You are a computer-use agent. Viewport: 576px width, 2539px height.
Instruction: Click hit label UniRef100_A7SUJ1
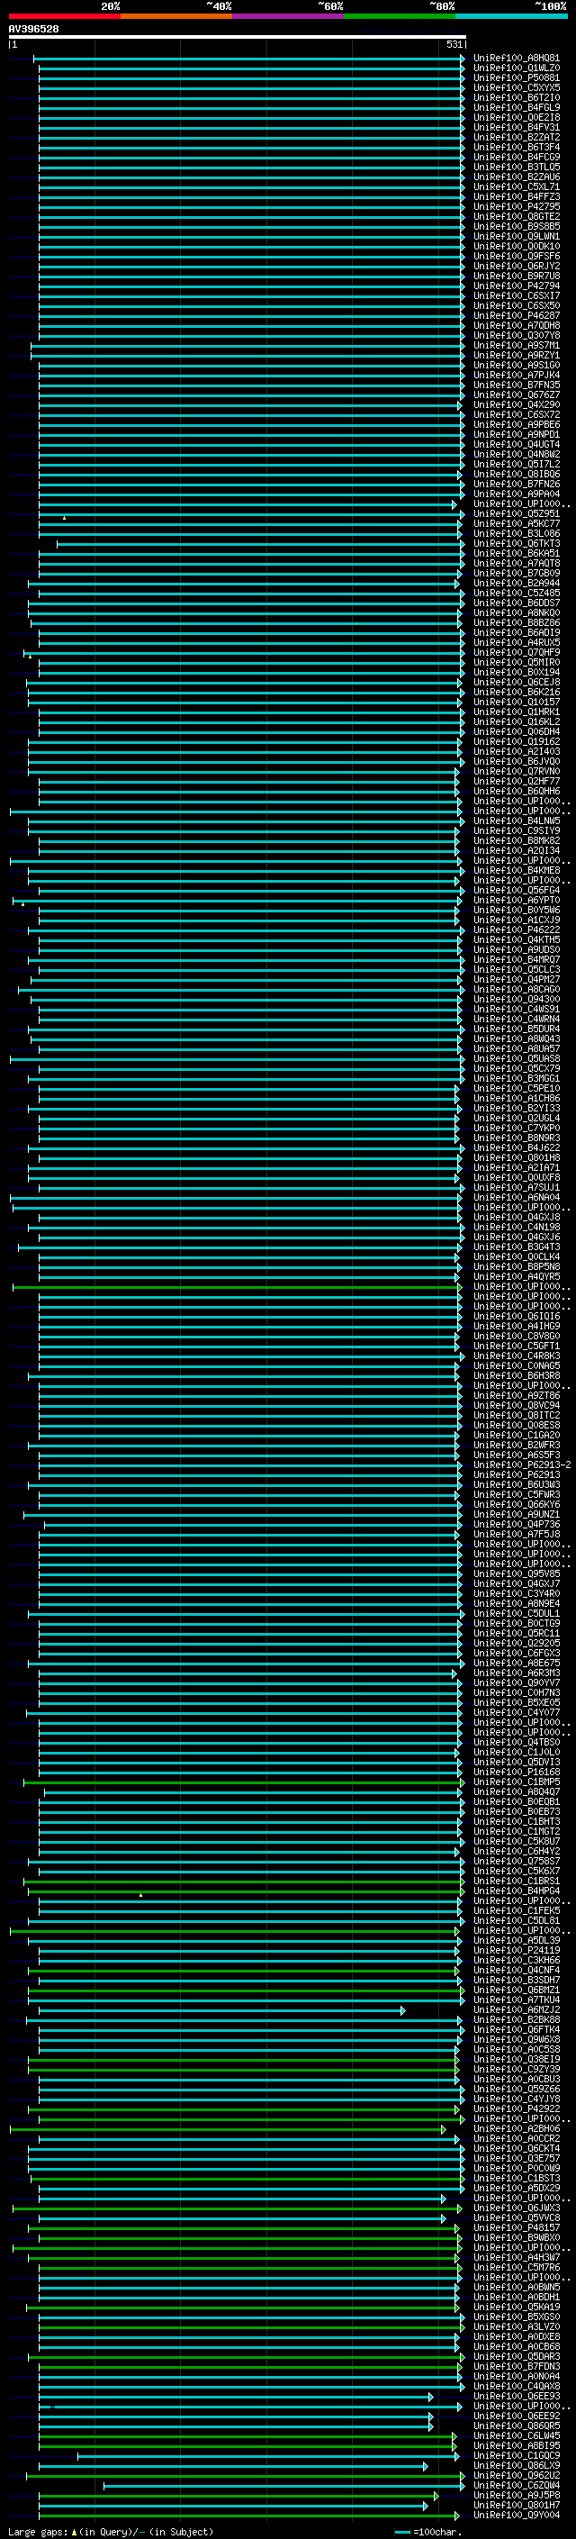[516, 1188]
